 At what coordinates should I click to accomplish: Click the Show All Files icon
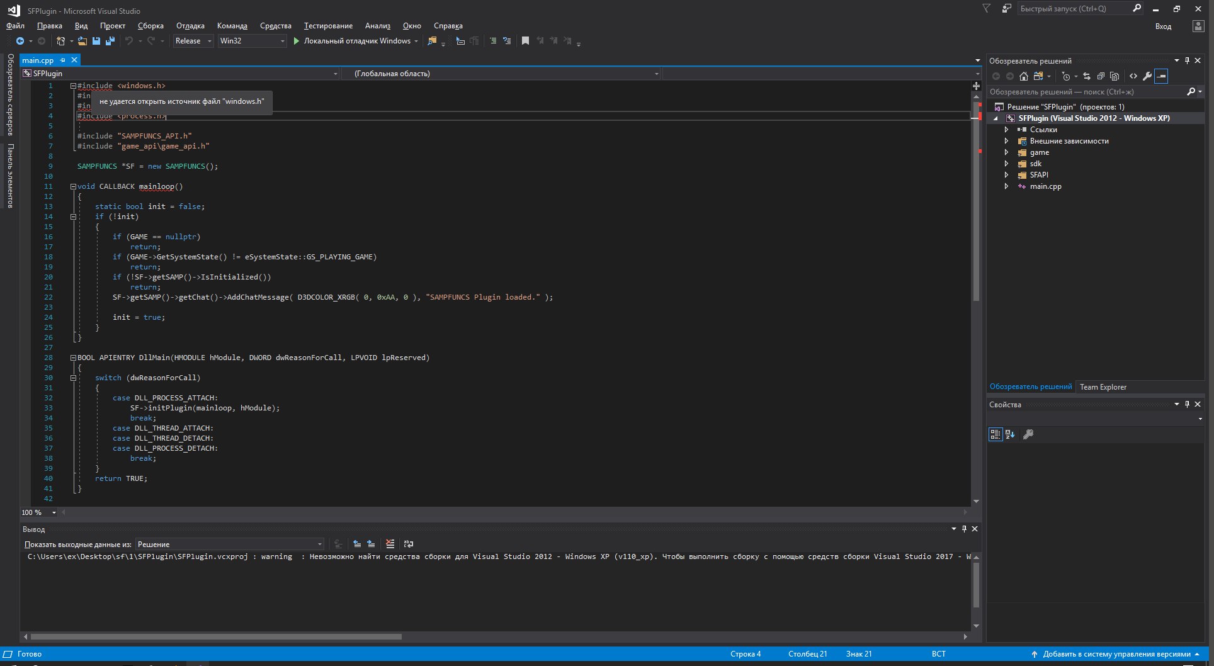click(1115, 76)
